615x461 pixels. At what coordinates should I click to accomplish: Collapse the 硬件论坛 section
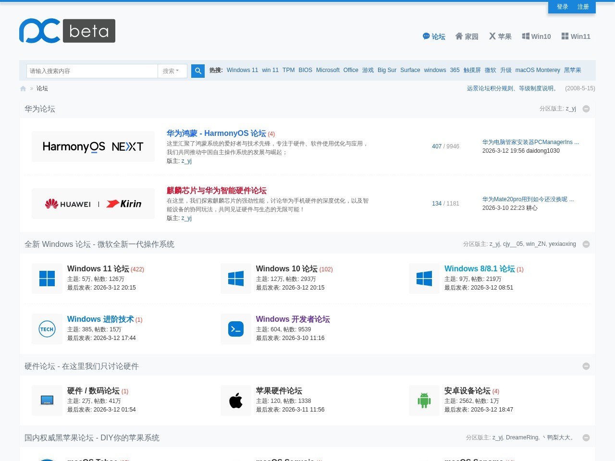click(x=586, y=366)
